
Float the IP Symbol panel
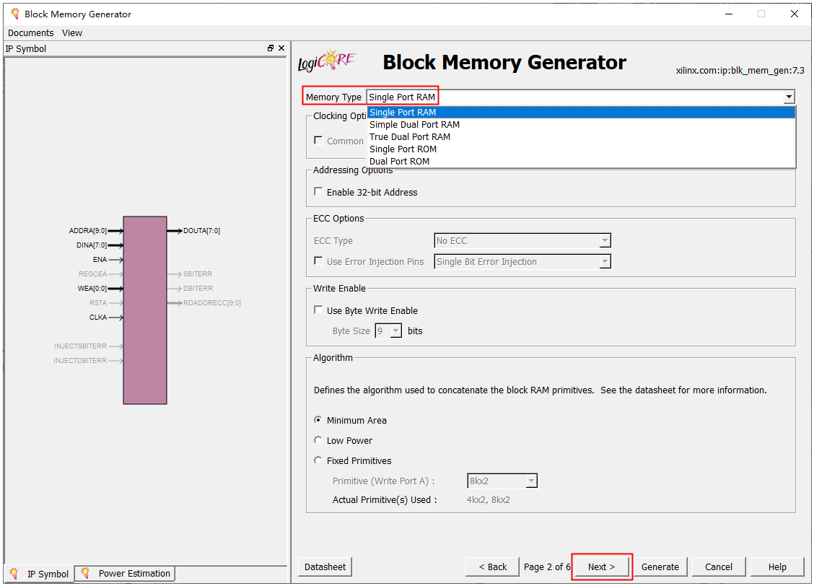tap(271, 48)
